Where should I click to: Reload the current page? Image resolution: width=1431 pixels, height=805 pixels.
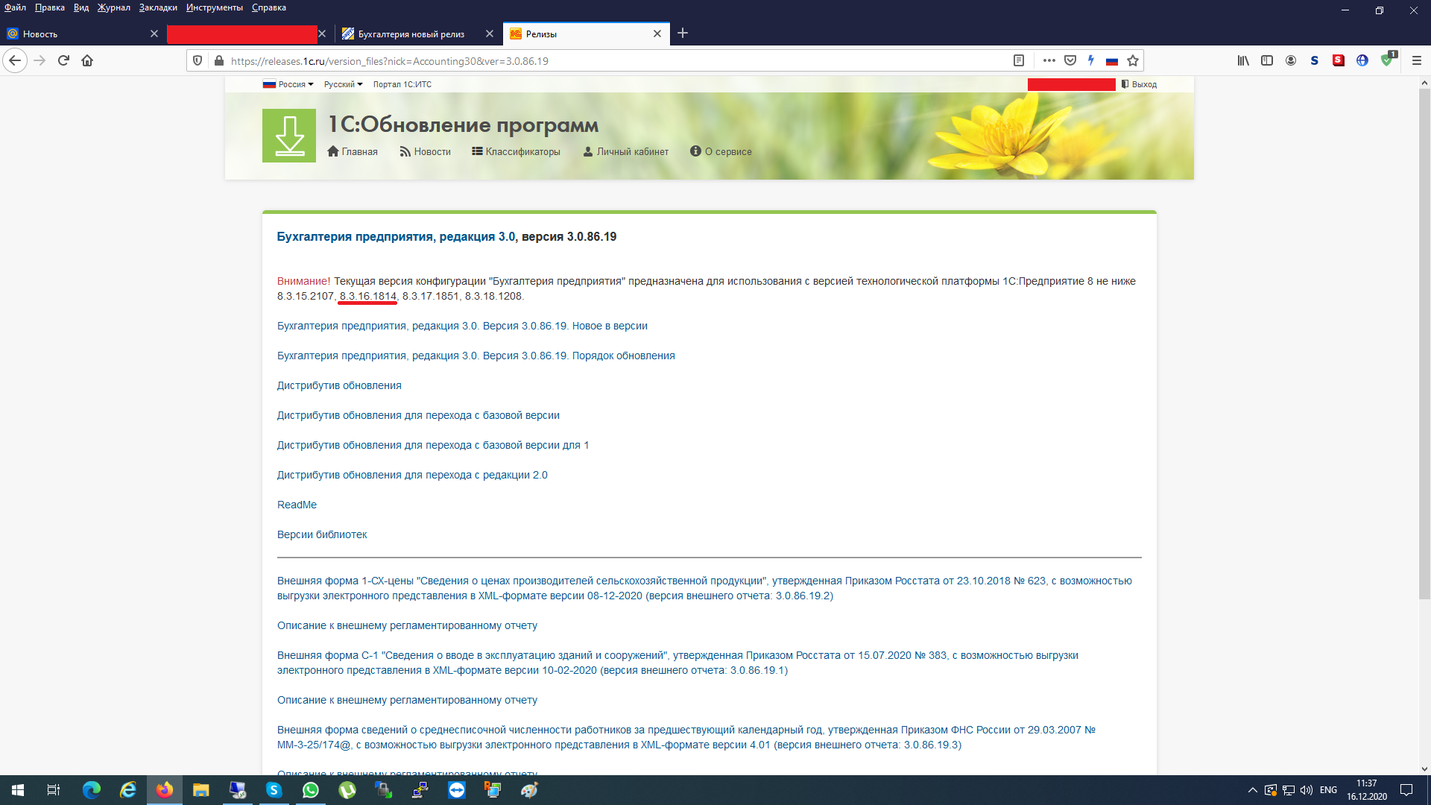[x=64, y=60]
